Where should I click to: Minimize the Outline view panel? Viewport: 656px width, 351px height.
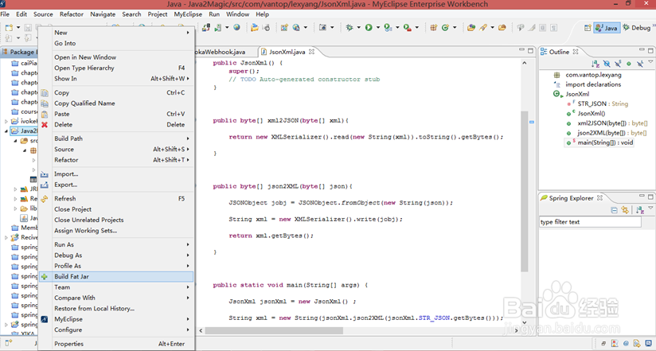(x=642, y=50)
